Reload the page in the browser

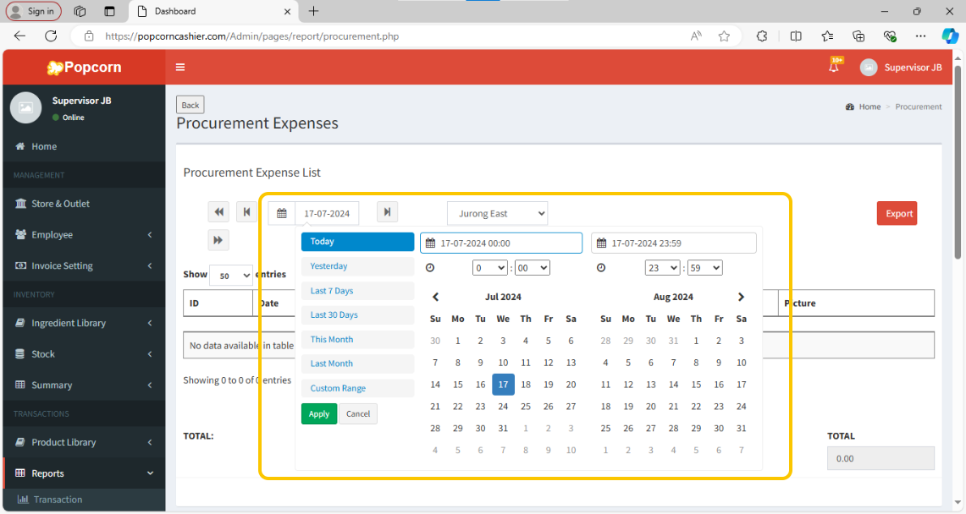(x=51, y=36)
